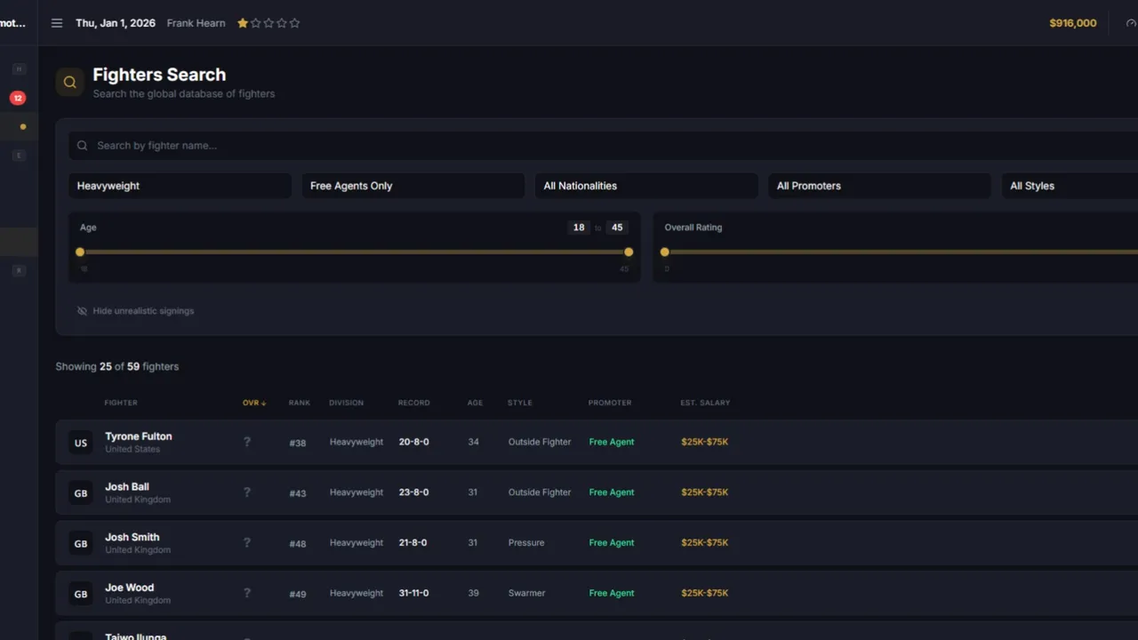This screenshot has width=1138, height=640.
Task: Sort by the OVR column header
Action: 254,403
